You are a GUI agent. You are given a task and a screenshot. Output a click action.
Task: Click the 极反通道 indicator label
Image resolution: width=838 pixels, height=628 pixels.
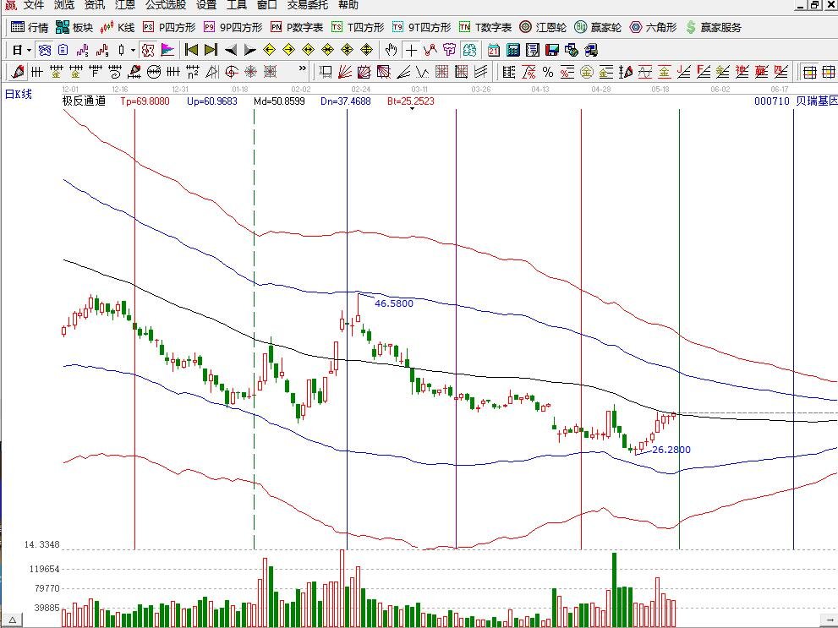tap(84, 101)
